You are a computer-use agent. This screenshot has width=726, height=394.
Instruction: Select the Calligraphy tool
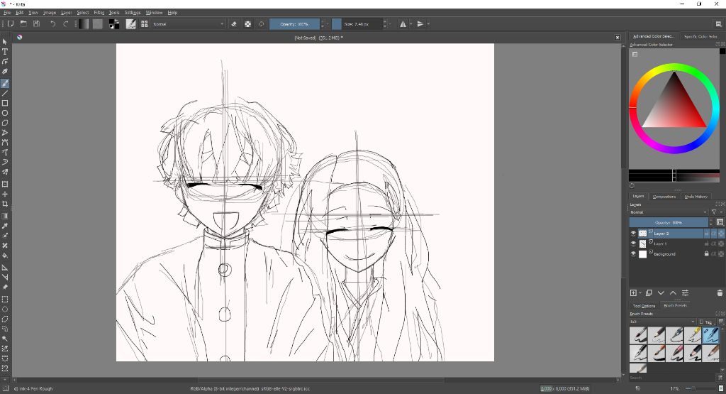coord(5,72)
